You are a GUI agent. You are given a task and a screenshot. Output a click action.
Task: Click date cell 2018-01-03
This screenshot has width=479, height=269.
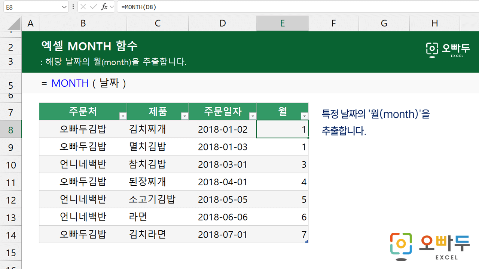pos(223,147)
